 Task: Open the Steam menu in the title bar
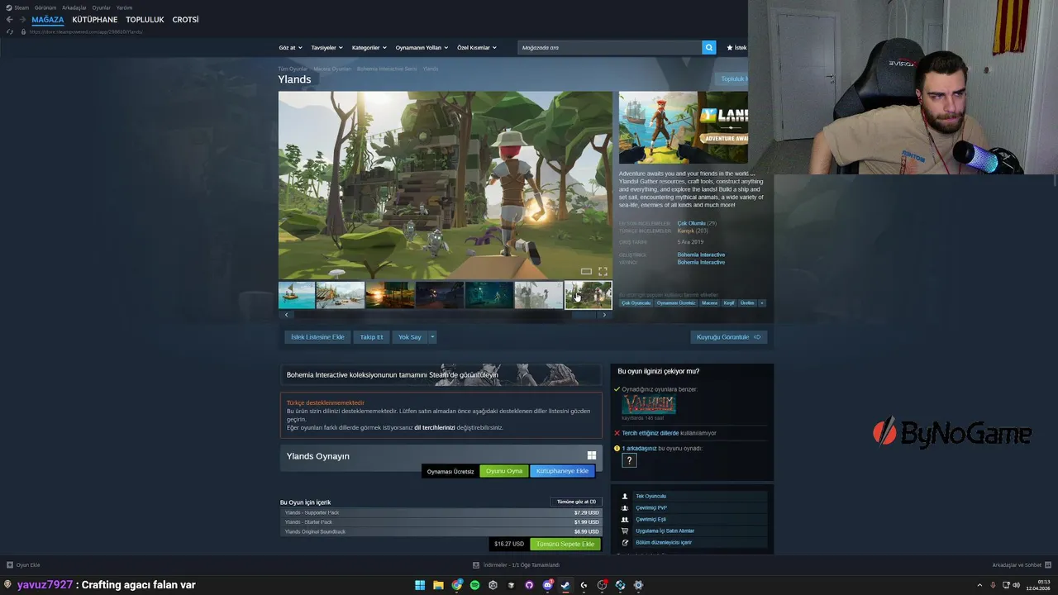[x=21, y=7]
